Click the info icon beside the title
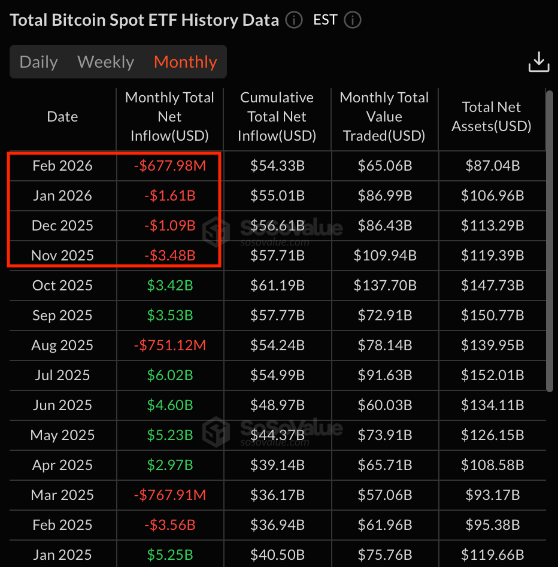The height and width of the screenshot is (567, 558). (x=294, y=20)
